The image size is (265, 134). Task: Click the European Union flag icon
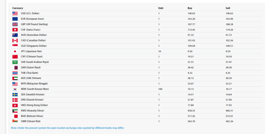point(15,19)
